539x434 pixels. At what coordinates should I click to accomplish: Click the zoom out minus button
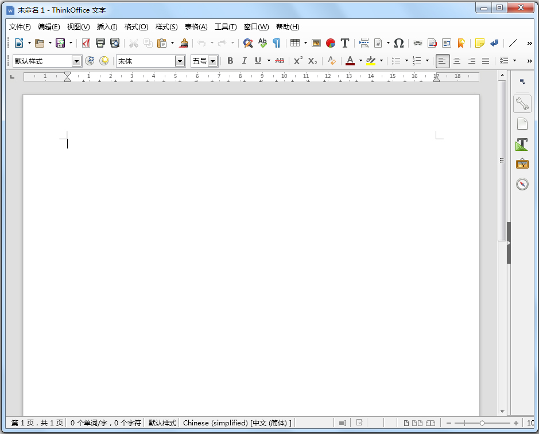449,423
